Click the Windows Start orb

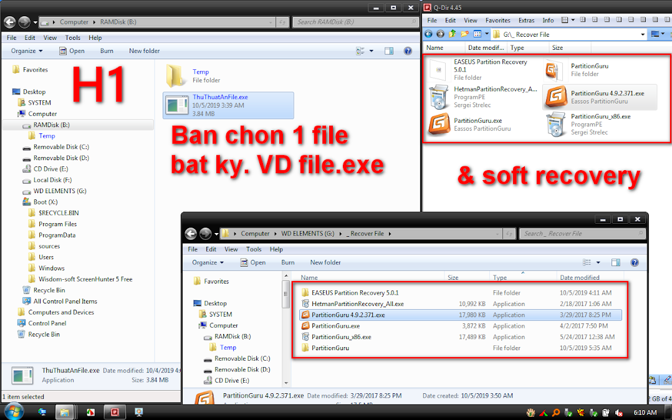pyautogui.click(x=14, y=411)
